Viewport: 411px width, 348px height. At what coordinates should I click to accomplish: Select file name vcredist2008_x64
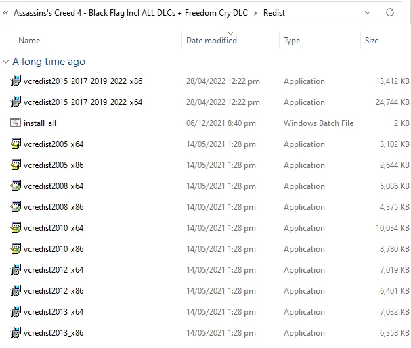pyautogui.click(x=53, y=186)
